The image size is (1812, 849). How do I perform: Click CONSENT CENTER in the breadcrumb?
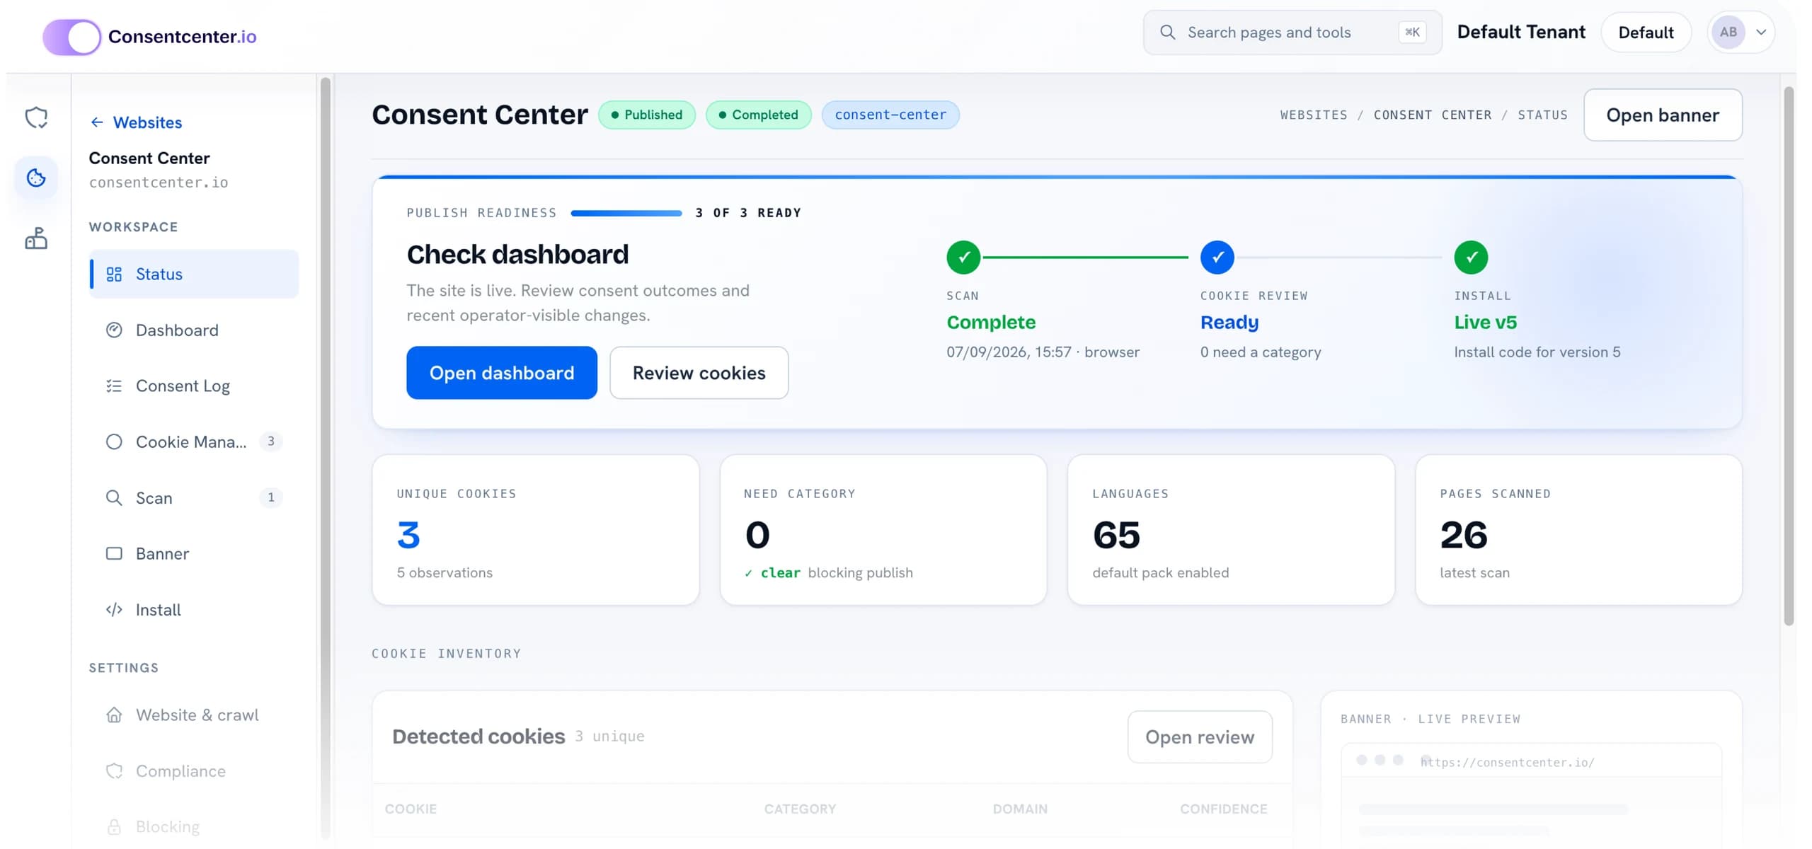click(x=1433, y=115)
